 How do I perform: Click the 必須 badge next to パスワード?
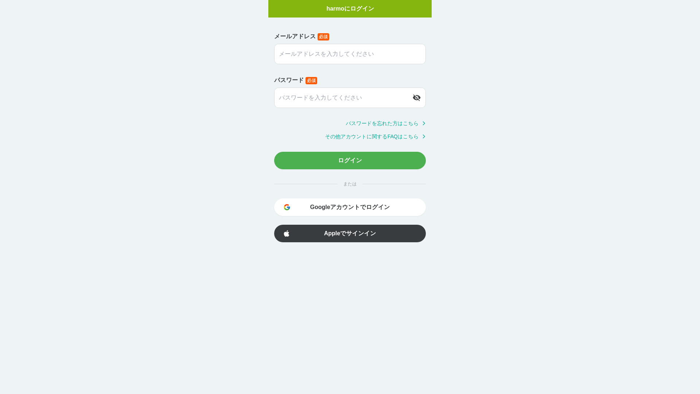(311, 81)
